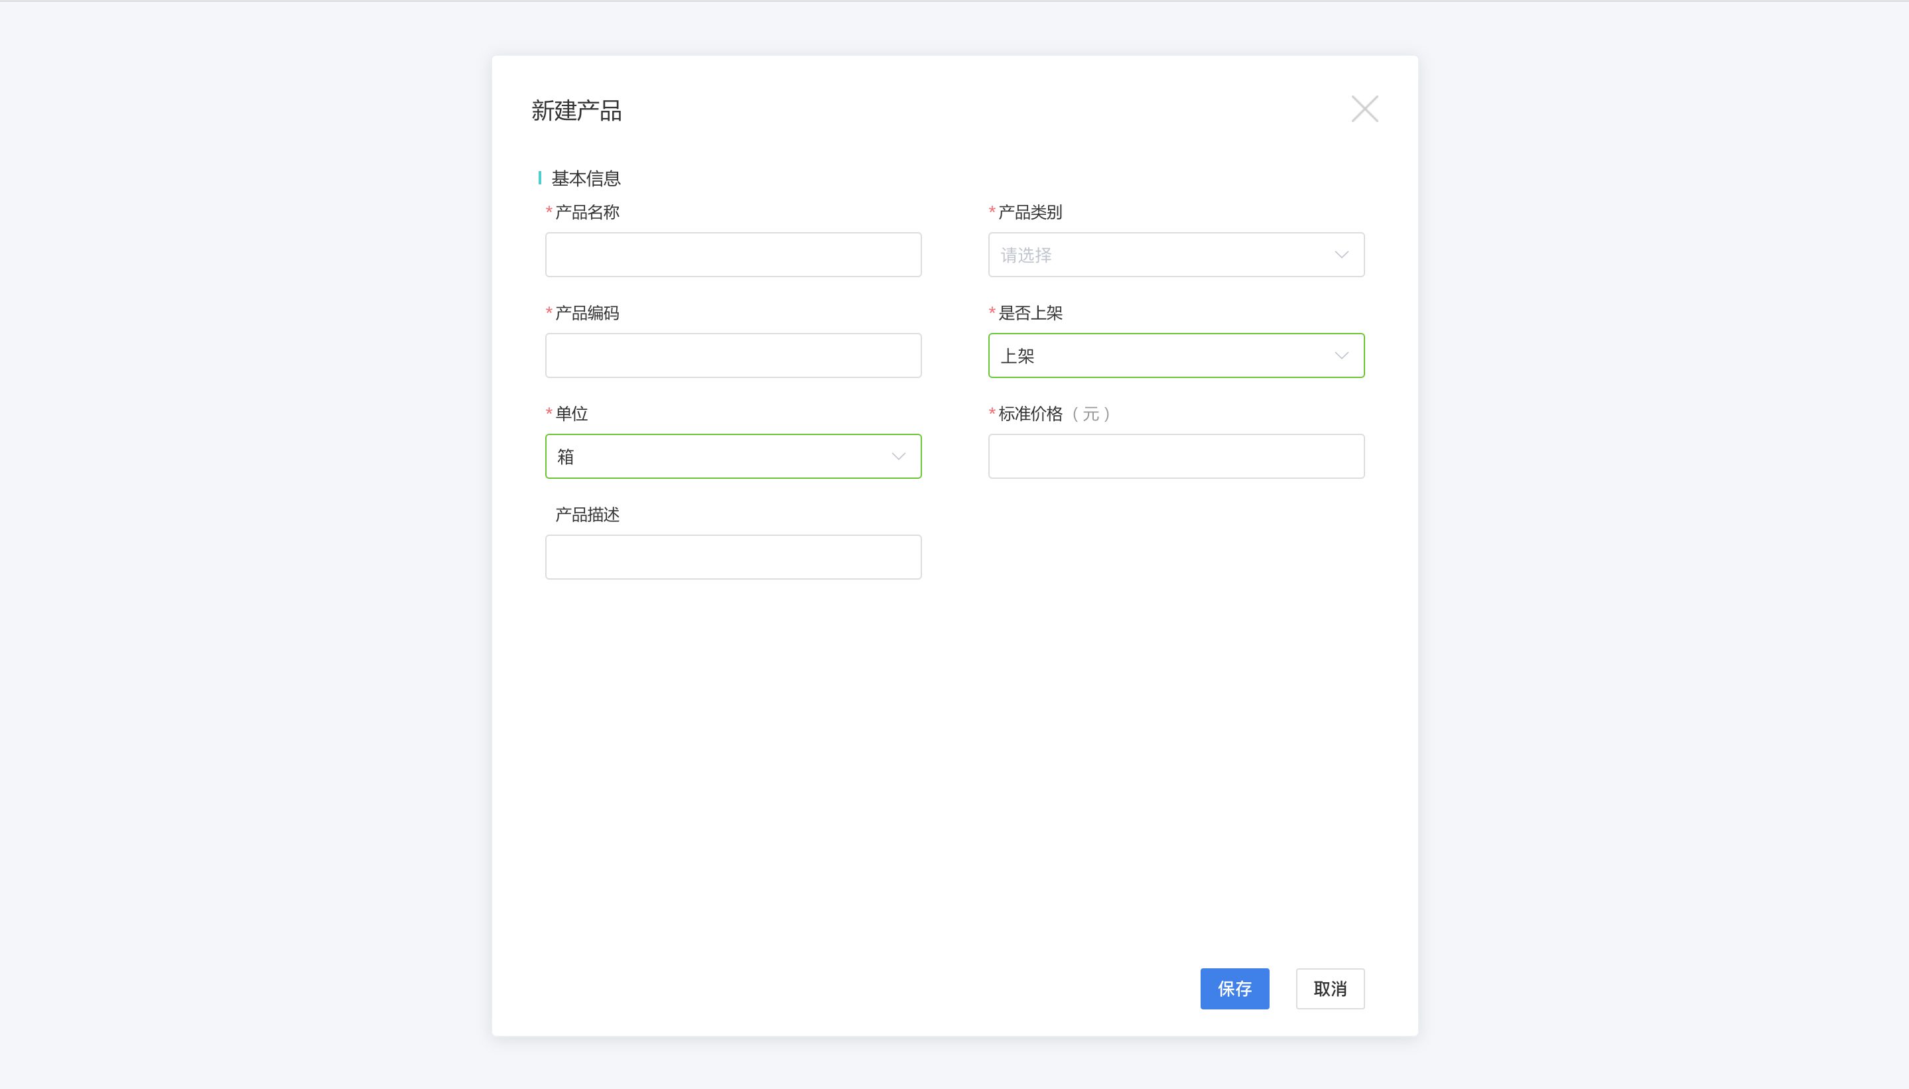
Task: Expand the 是否上架 selector
Action: click(1176, 355)
